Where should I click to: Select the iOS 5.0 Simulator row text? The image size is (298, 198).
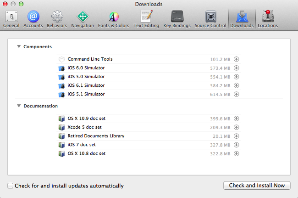tap(86, 77)
